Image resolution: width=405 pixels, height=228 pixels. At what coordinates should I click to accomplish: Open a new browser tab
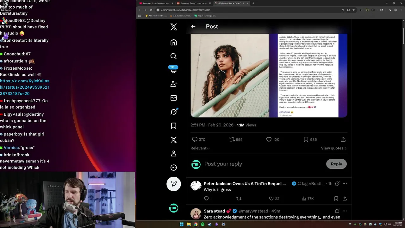click(x=253, y=3)
